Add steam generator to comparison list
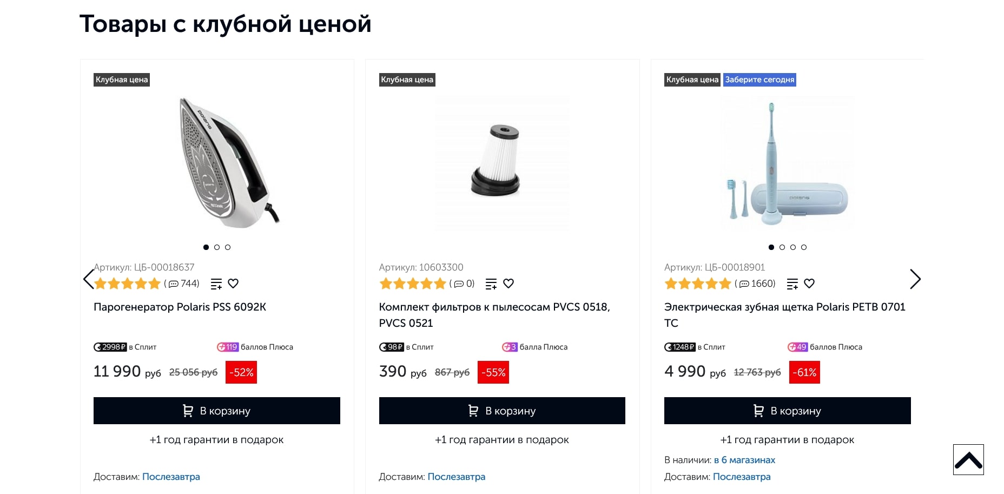This screenshot has height=494, width=1004. pyautogui.click(x=216, y=284)
